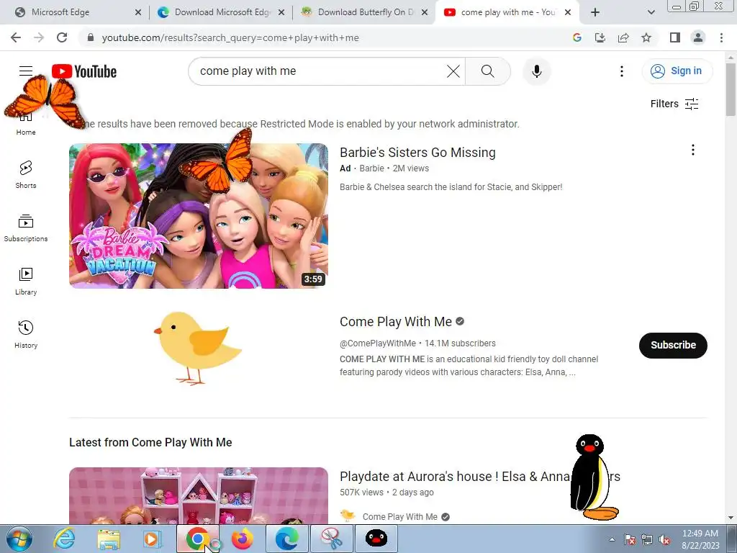
Task: Click the Sign in button
Action: [677, 71]
